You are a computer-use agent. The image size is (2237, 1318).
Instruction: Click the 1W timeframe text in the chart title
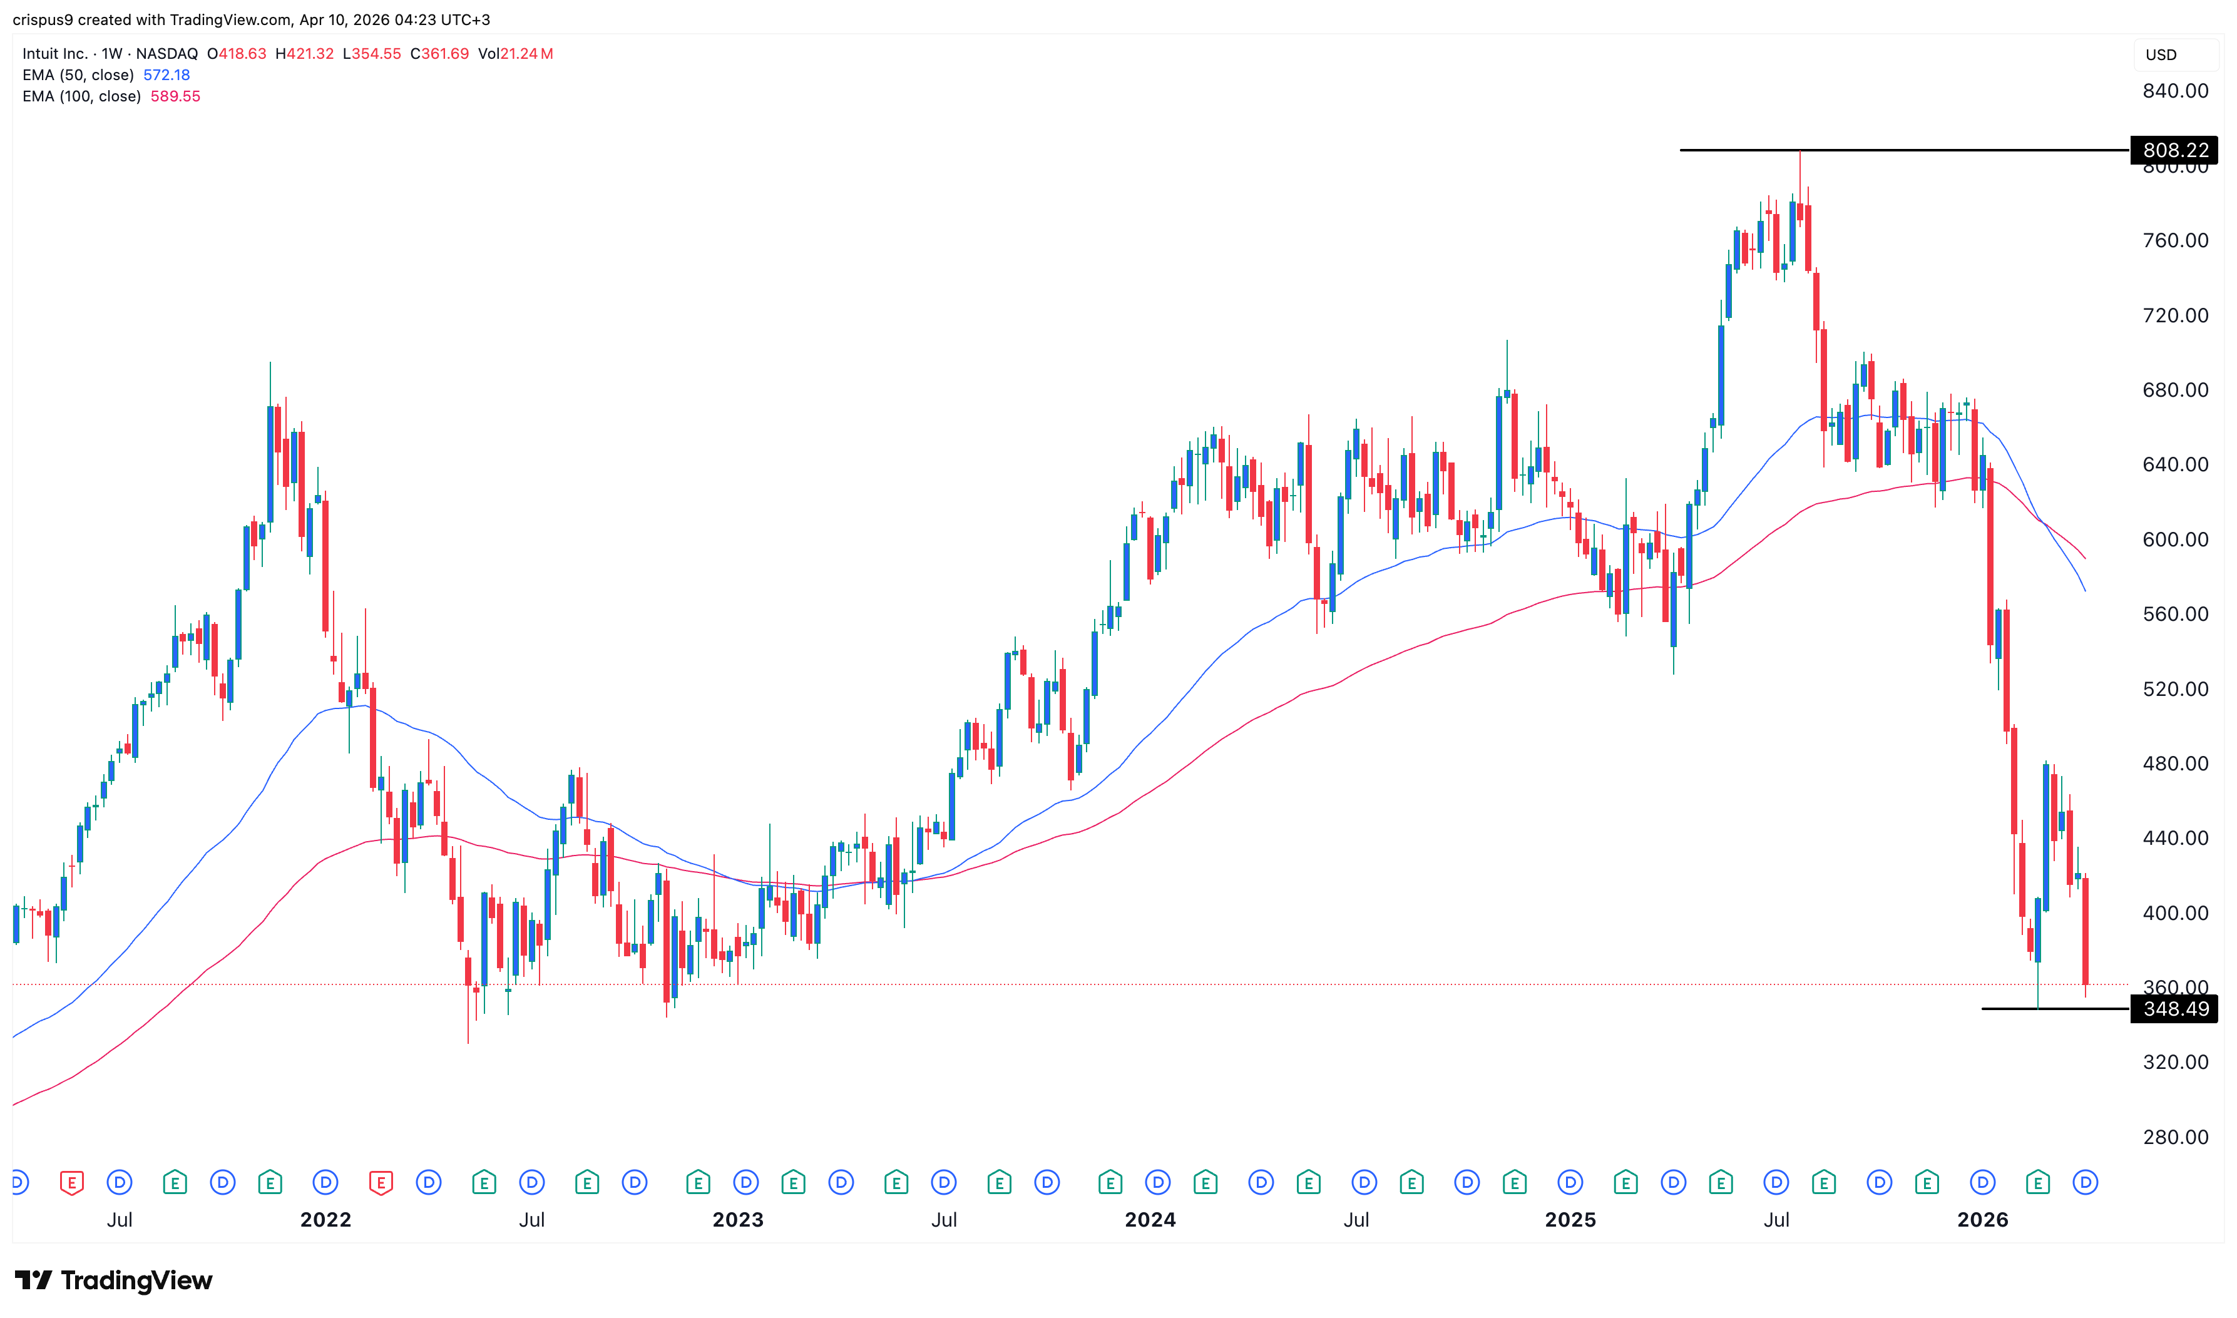pos(112,53)
